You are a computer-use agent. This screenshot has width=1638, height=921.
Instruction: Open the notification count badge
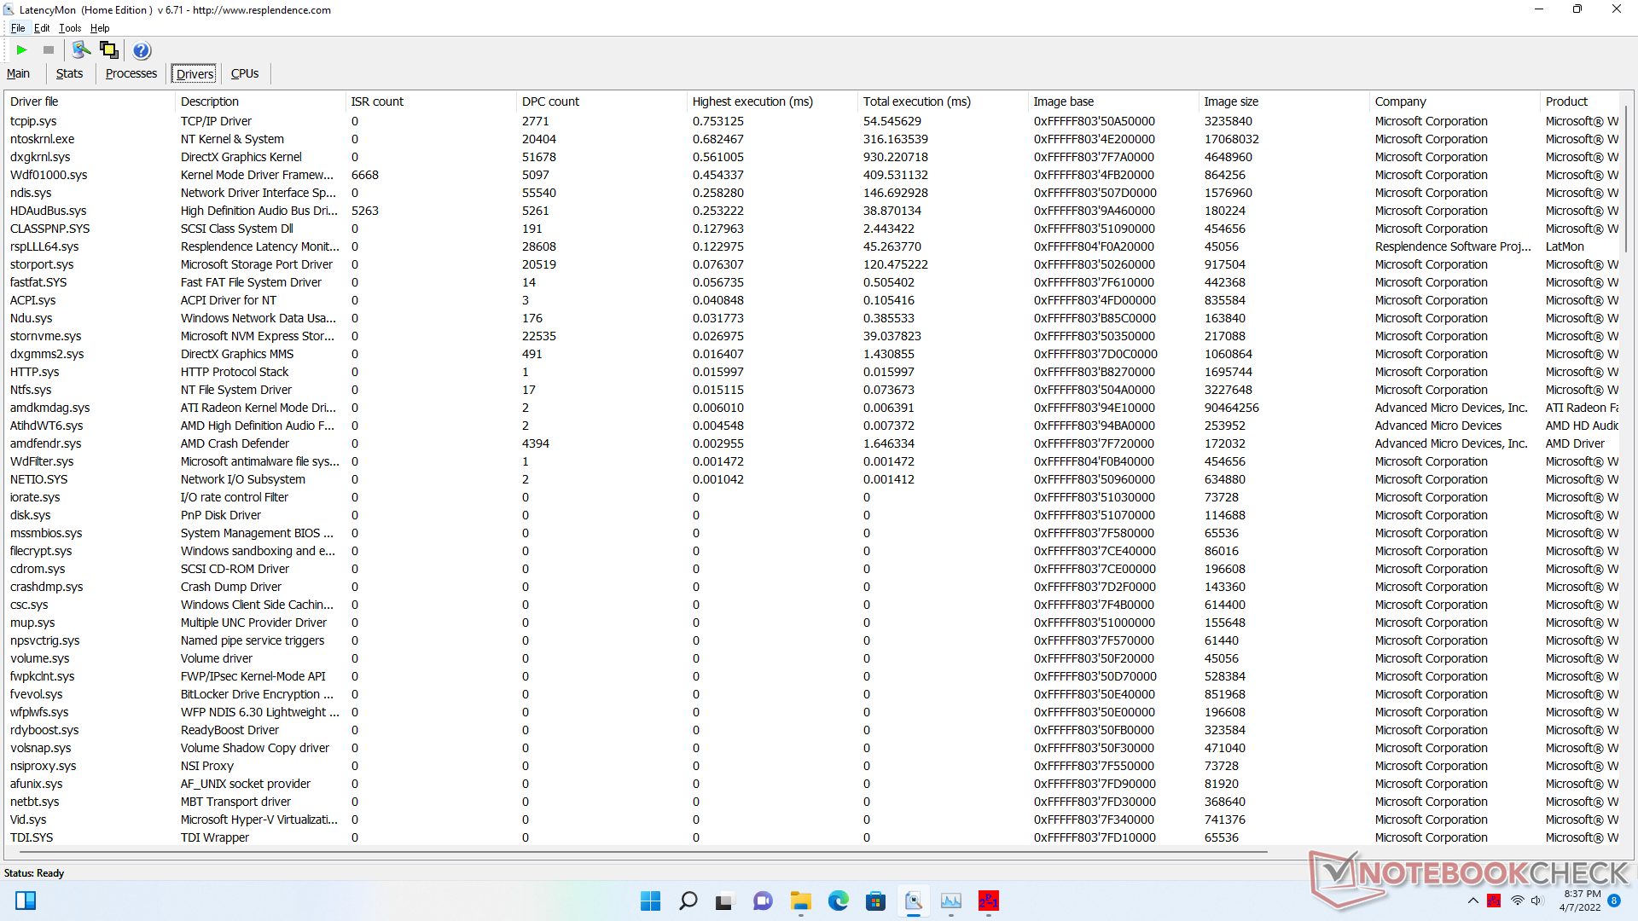point(1614,901)
